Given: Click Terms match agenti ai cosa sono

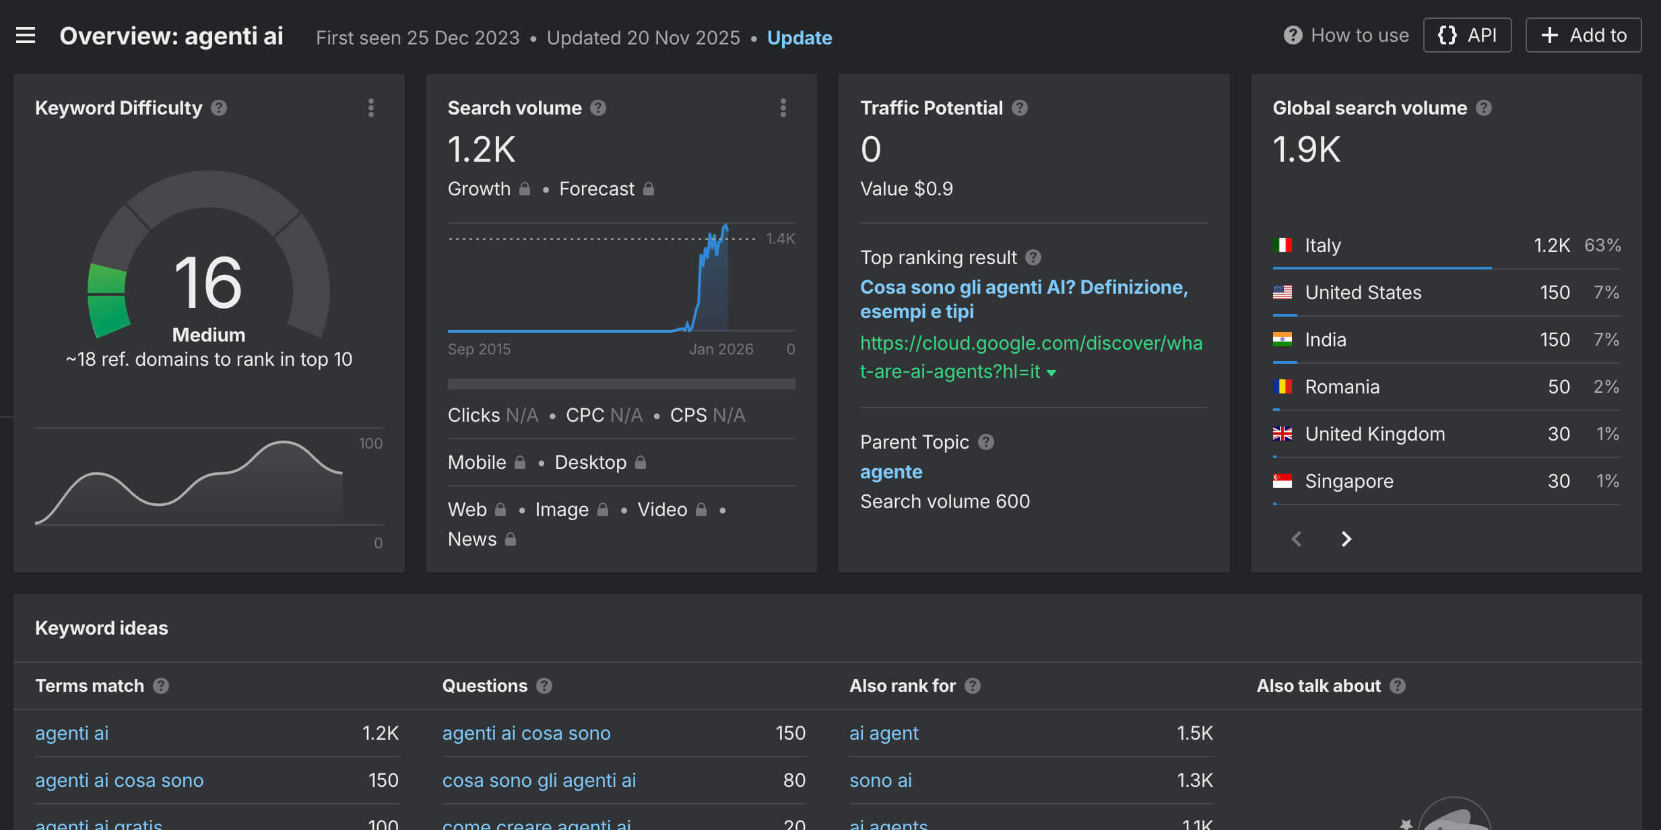Looking at the screenshot, I should [x=119, y=780].
